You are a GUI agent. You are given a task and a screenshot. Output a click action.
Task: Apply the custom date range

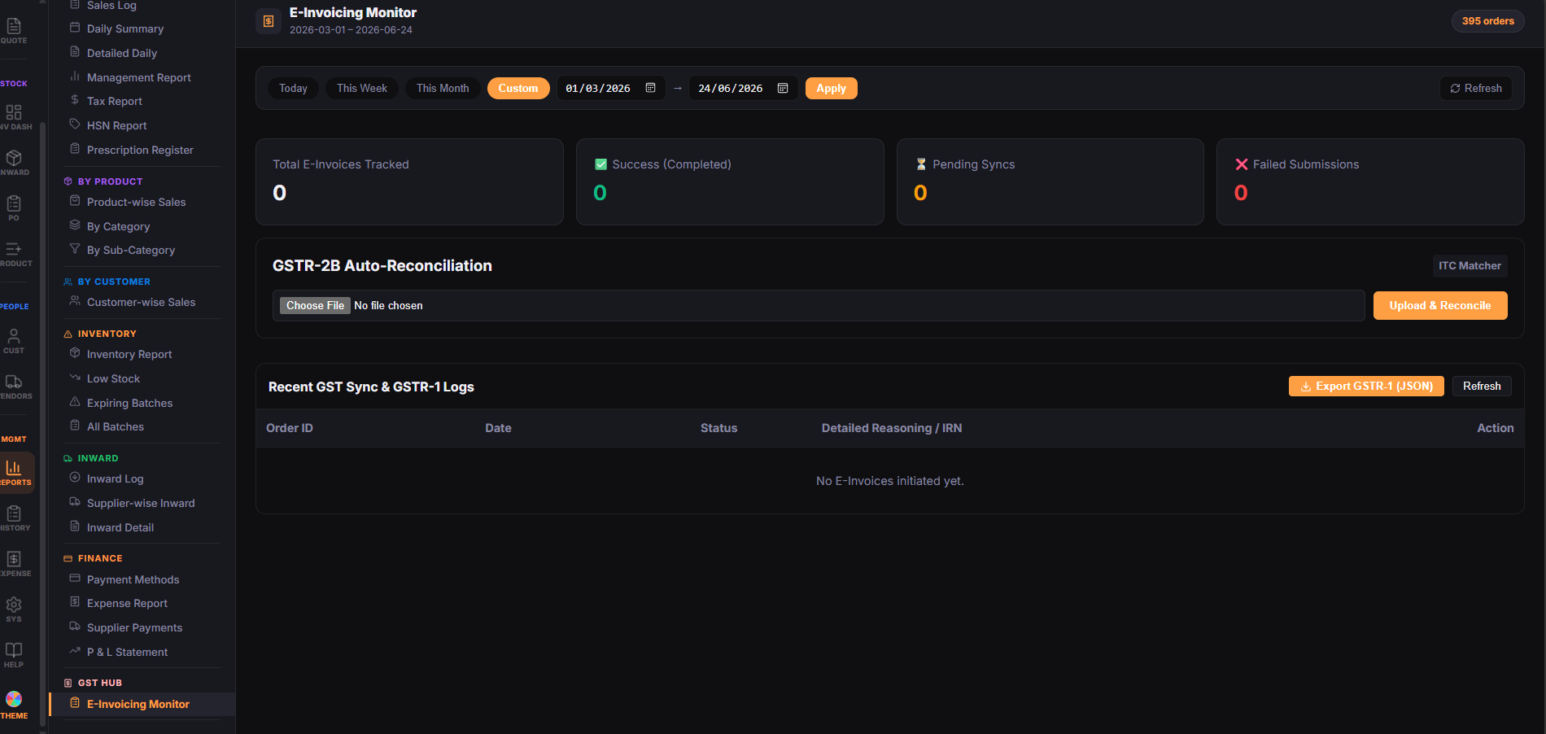(x=831, y=88)
